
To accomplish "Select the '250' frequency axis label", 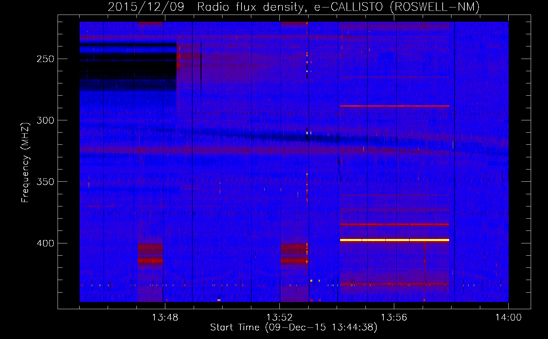I will coord(45,59).
